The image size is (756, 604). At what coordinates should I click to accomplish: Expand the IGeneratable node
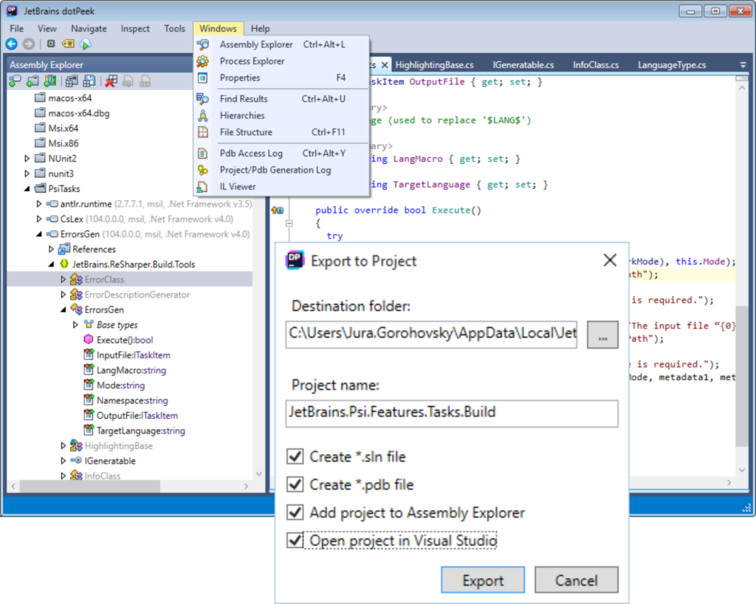tap(63, 461)
